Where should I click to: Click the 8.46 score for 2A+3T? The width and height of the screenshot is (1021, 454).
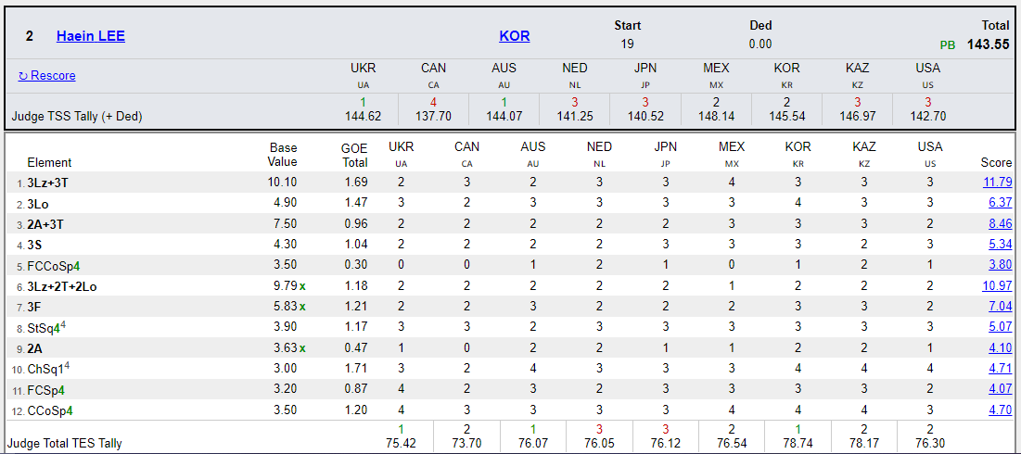(x=1000, y=223)
